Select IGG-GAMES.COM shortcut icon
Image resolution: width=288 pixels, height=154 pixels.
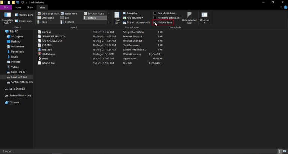(39, 41)
